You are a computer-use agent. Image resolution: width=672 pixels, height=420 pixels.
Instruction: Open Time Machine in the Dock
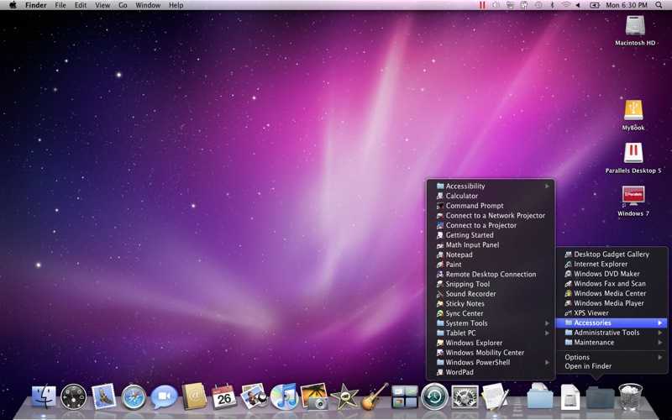434,396
